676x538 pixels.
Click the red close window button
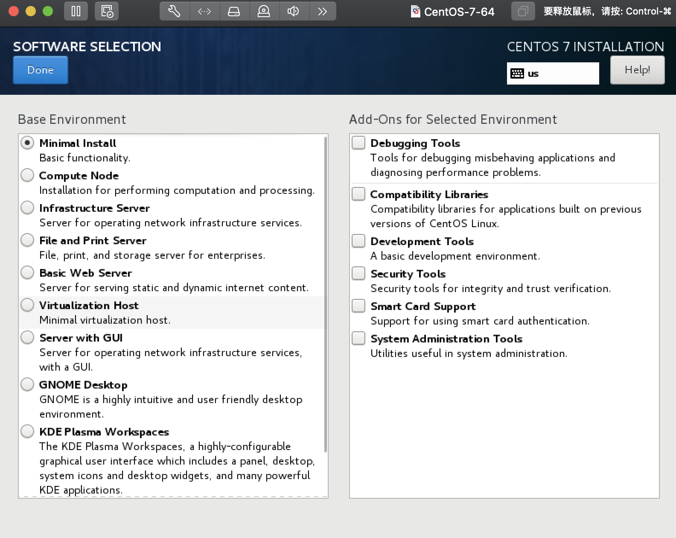coord(14,11)
